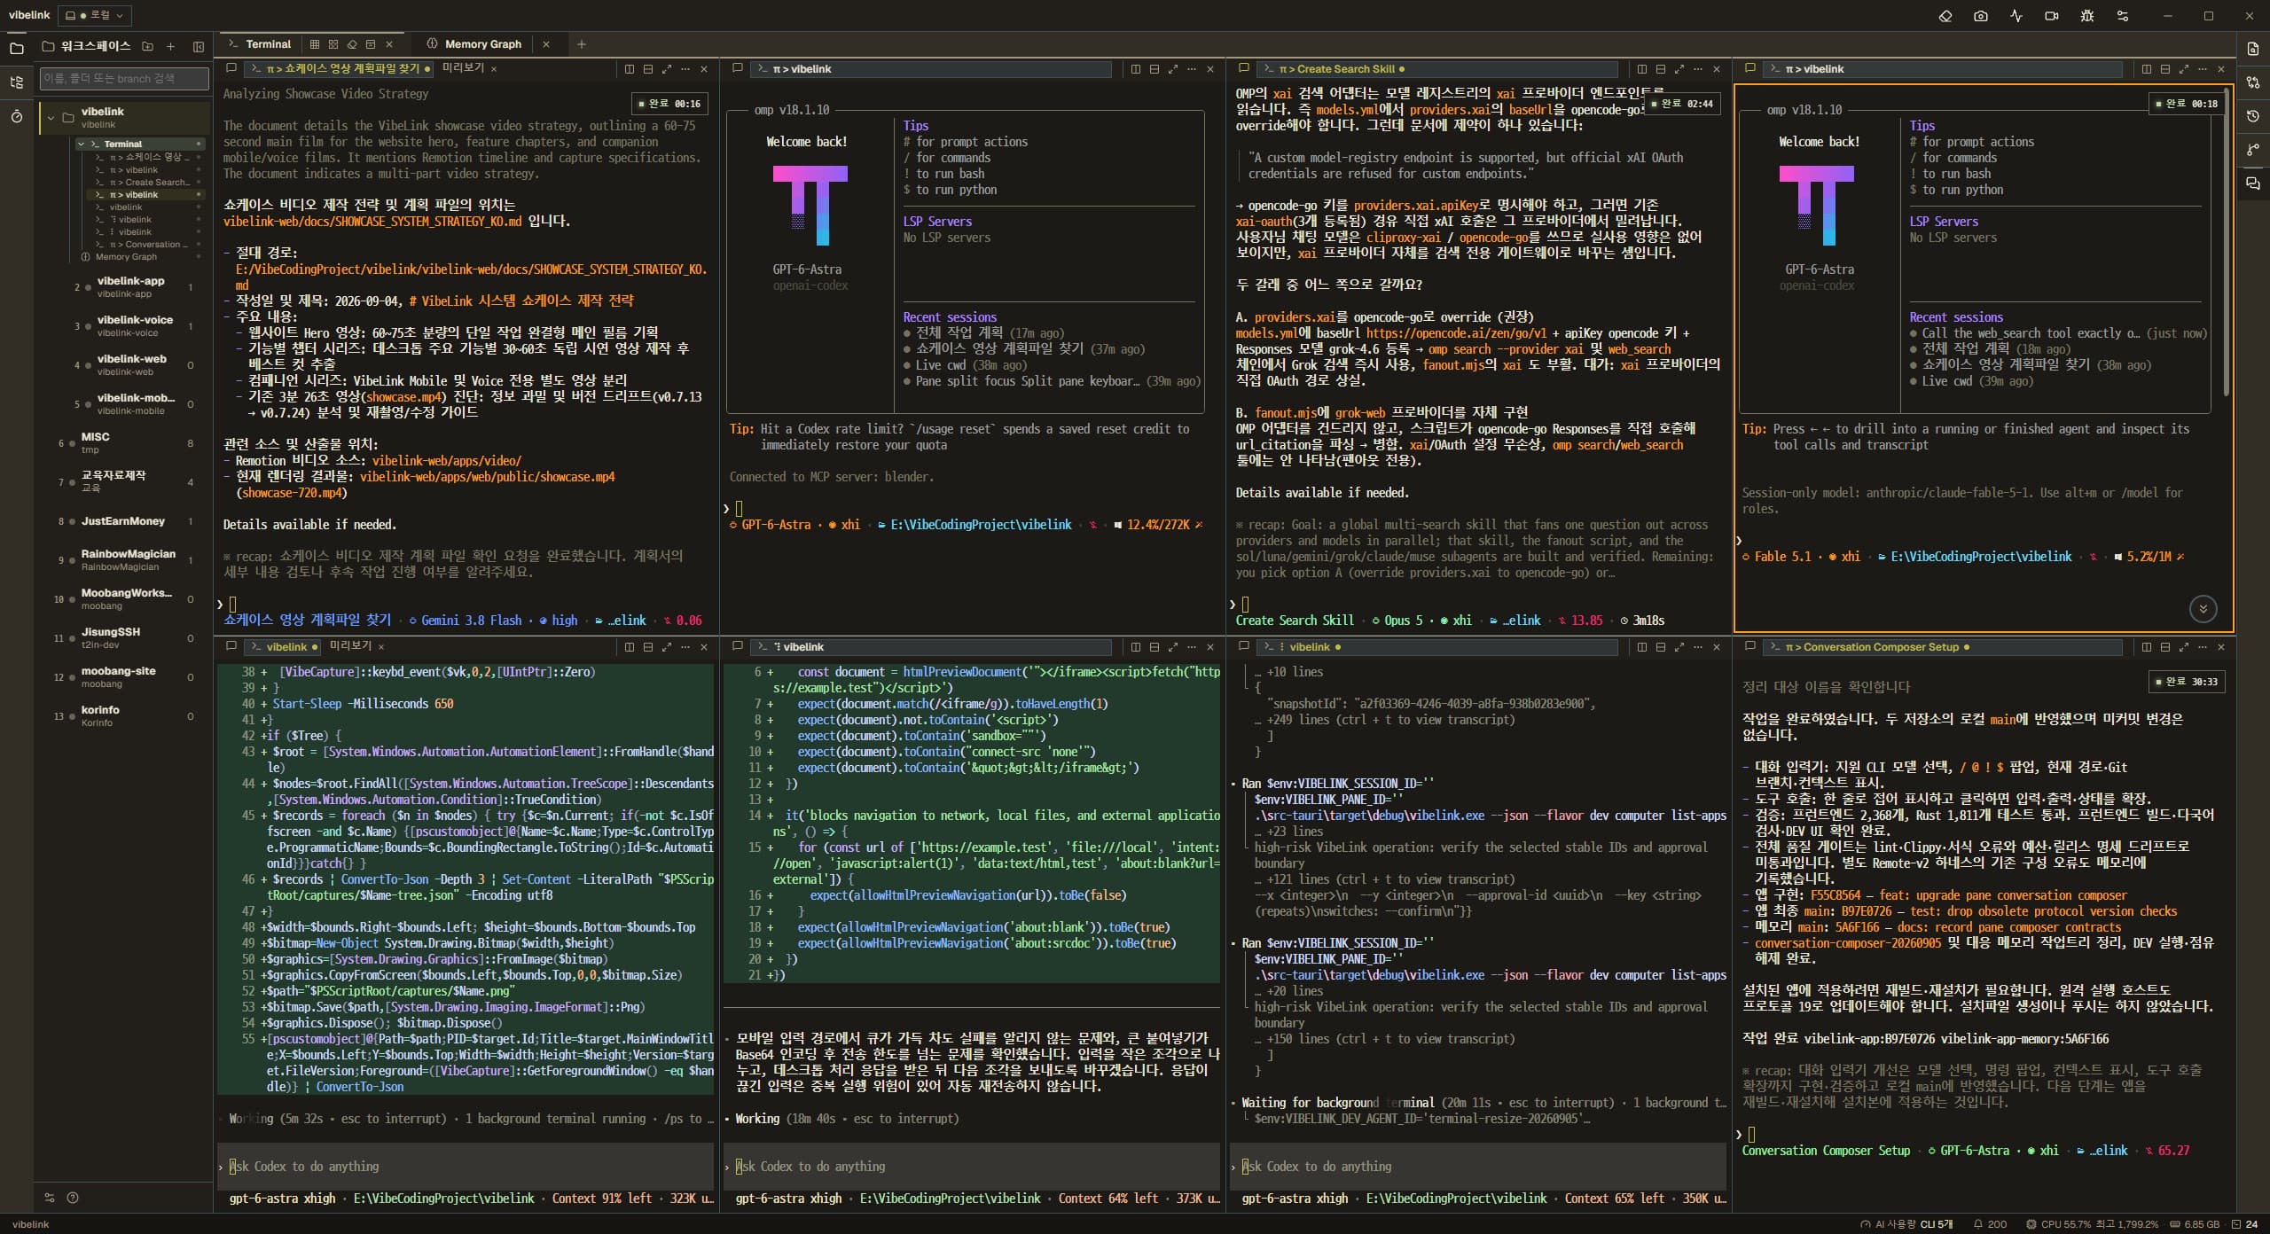2270x1234 pixels.
Task: Click the eraser icon in the title bar
Action: 1945,16
